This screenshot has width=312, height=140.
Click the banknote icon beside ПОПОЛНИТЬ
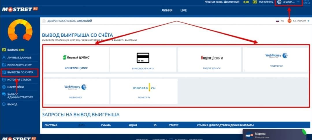(x=255, y=2)
